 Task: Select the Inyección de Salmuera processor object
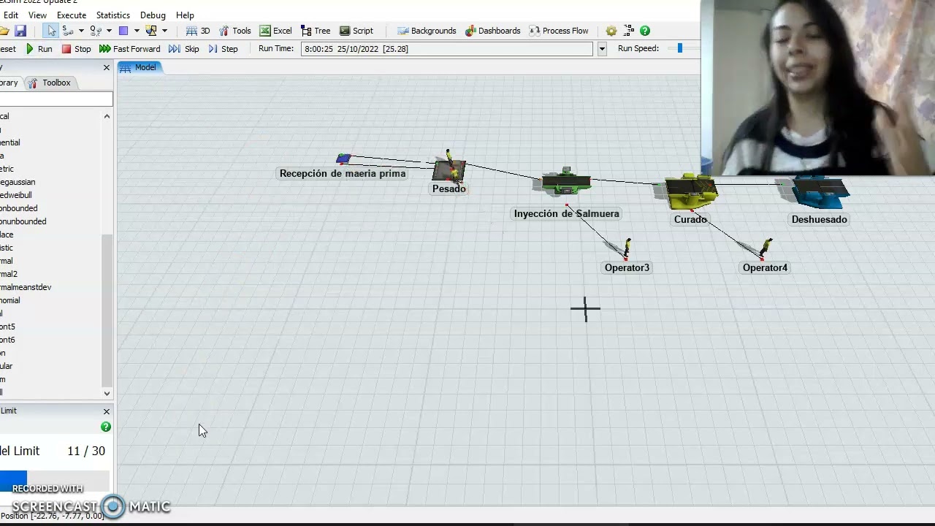click(x=565, y=183)
